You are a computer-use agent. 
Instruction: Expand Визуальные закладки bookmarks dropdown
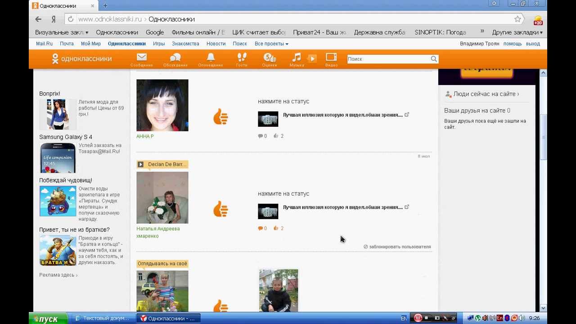62,32
